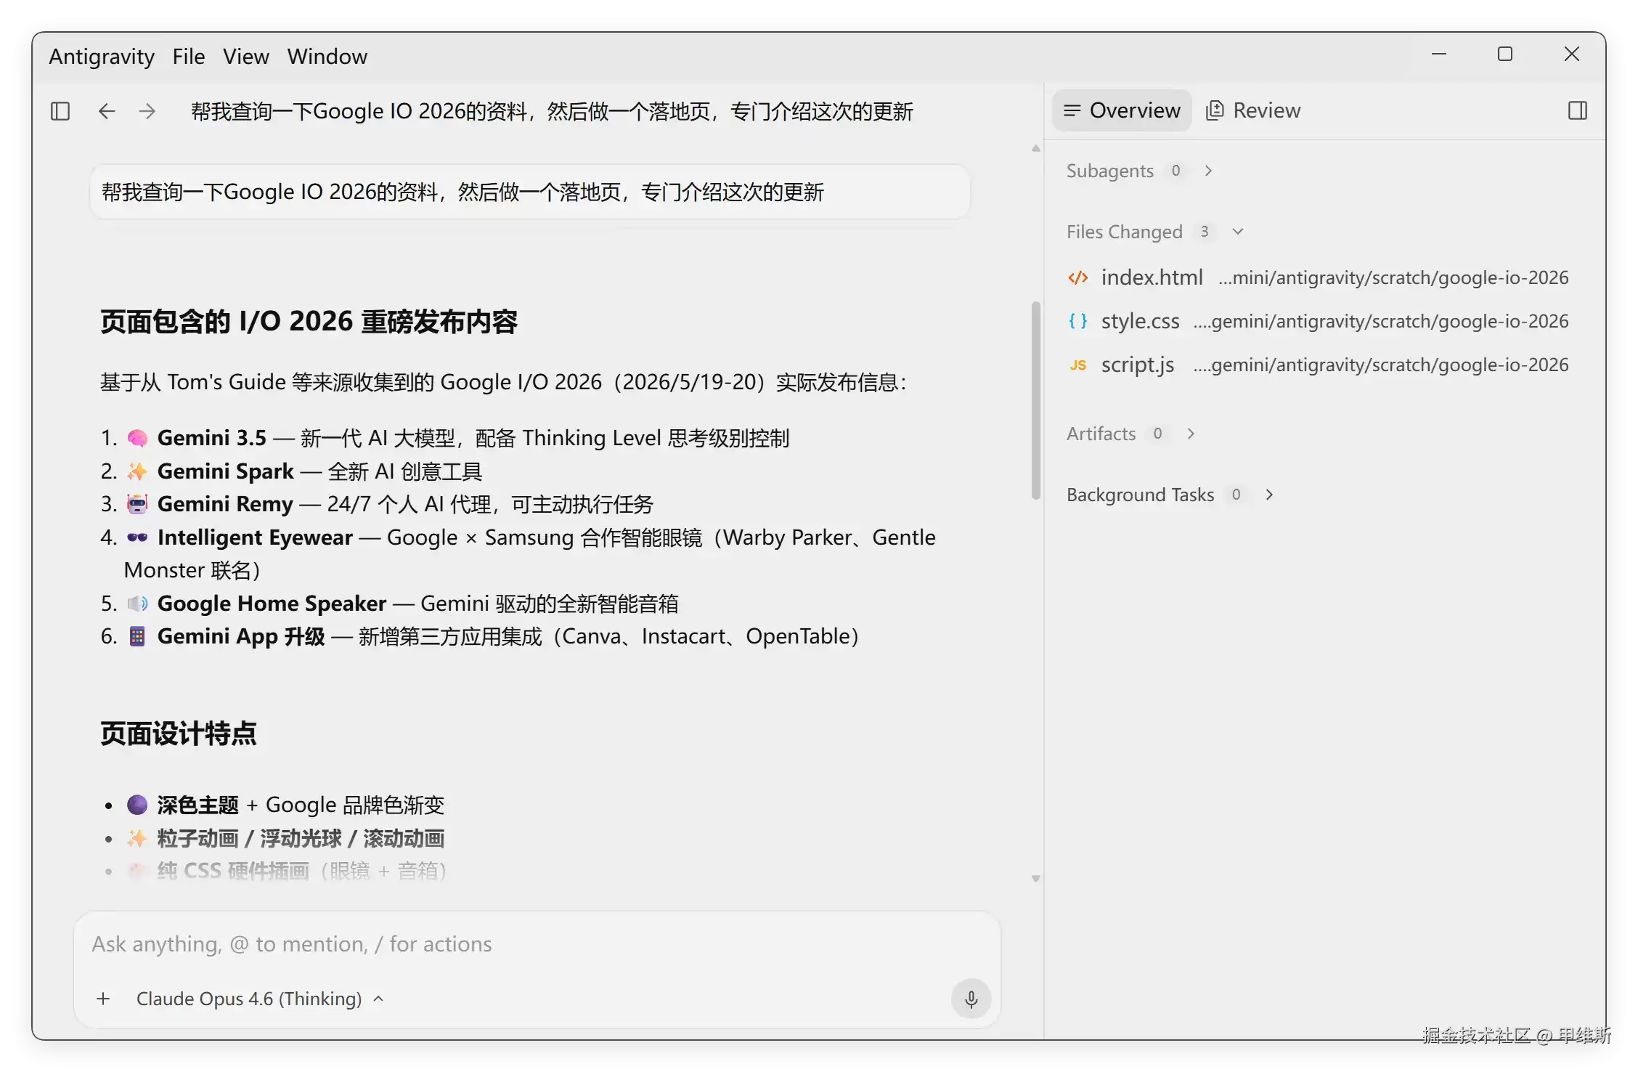Open the View menu
Viewport: 1638px width, 1072px height.
(x=246, y=57)
